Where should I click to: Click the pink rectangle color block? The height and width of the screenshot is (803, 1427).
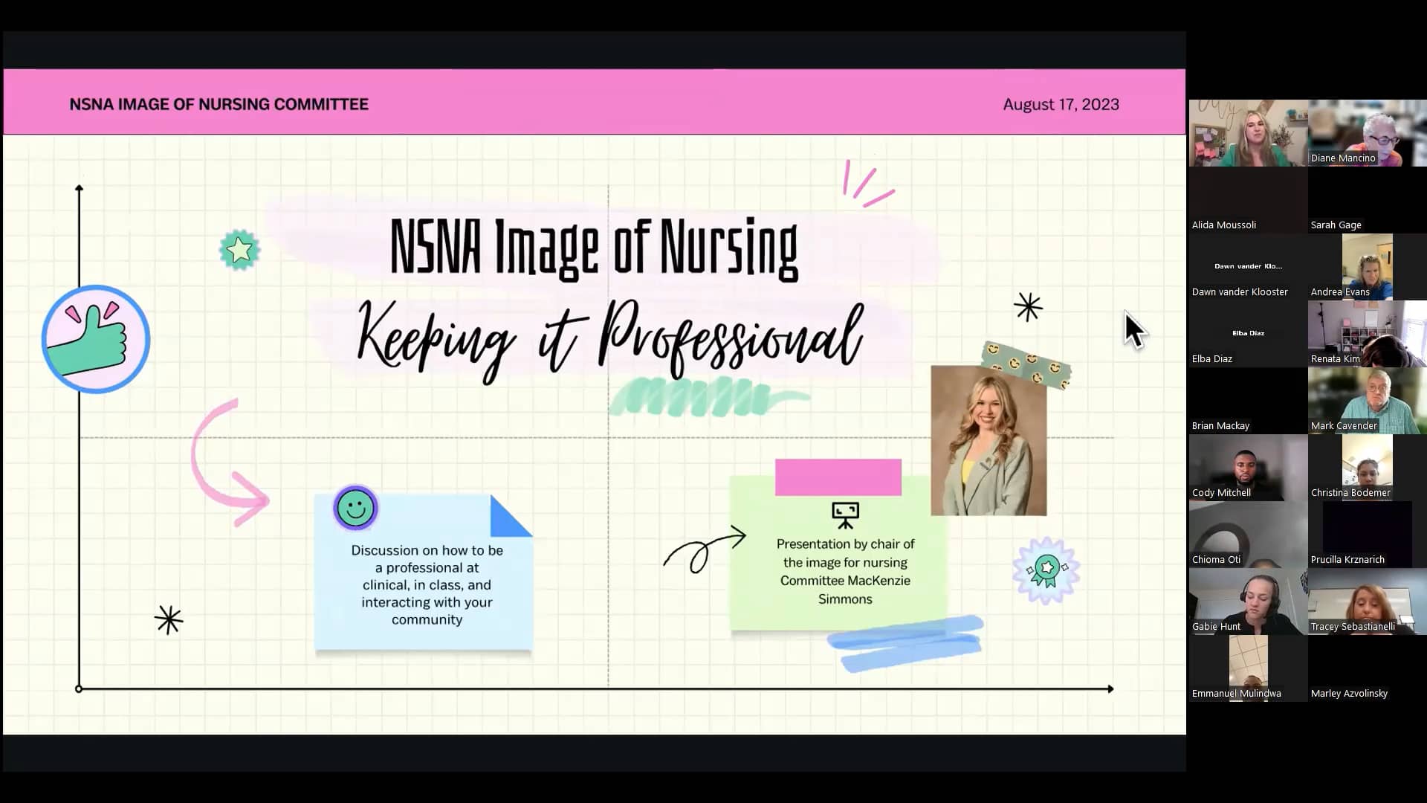tap(838, 477)
